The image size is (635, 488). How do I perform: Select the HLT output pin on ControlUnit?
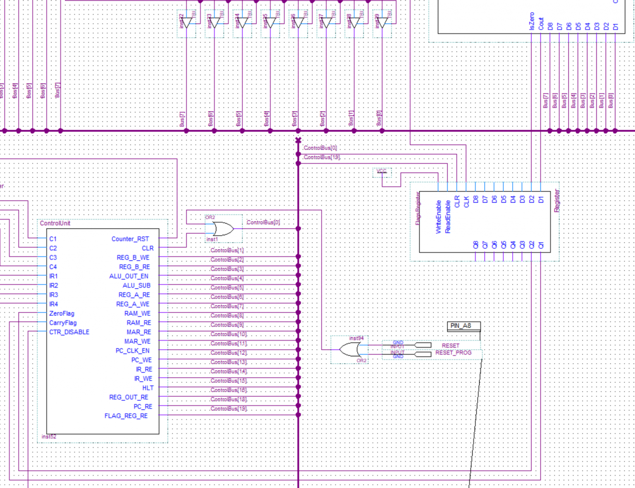pyautogui.click(x=148, y=388)
